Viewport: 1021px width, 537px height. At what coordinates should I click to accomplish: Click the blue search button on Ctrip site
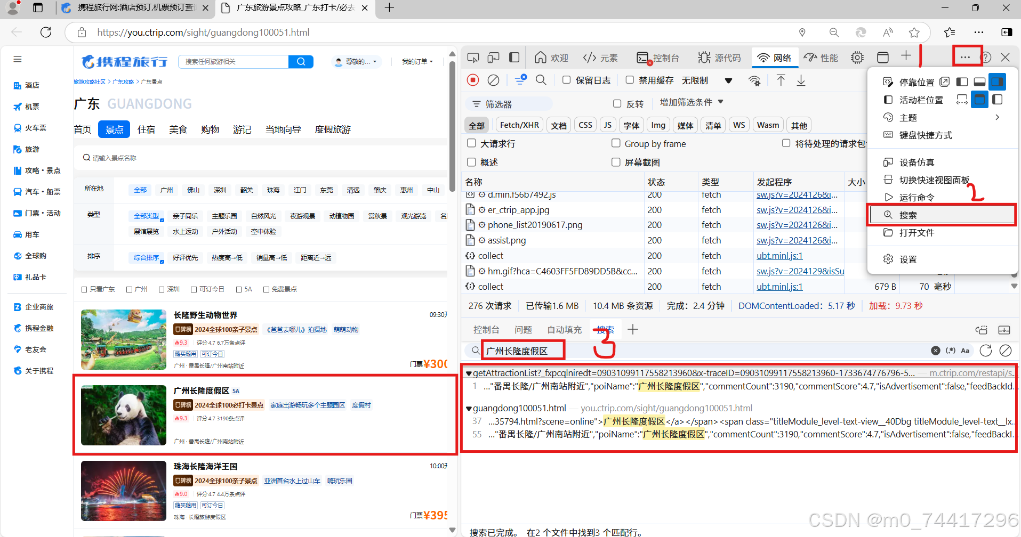[301, 62]
